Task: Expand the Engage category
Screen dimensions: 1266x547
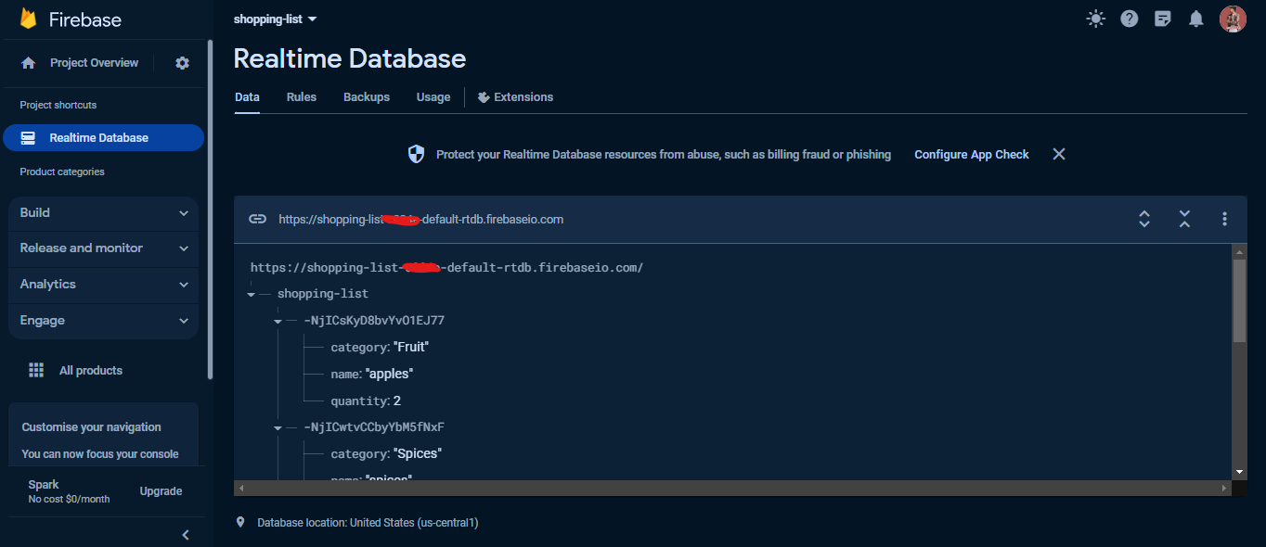Action: pyautogui.click(x=103, y=321)
